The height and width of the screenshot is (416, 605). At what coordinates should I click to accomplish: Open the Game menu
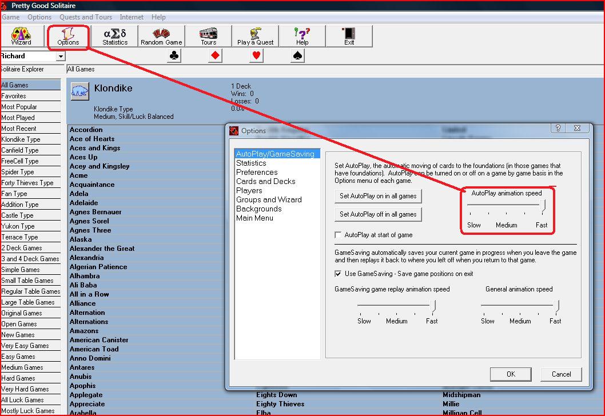pyautogui.click(x=10, y=17)
